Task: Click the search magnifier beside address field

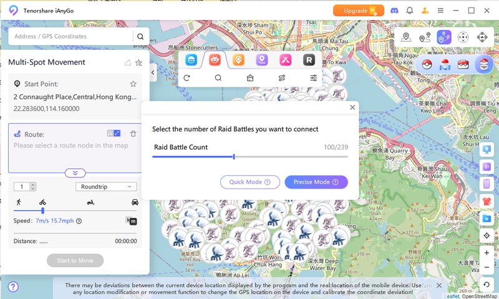Action: coord(140,36)
